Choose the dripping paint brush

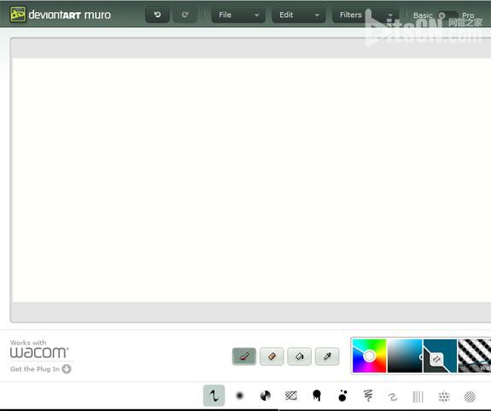(x=317, y=396)
